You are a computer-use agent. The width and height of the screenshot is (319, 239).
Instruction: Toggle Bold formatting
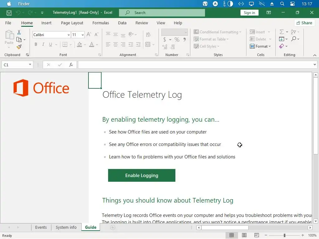coord(36,44)
